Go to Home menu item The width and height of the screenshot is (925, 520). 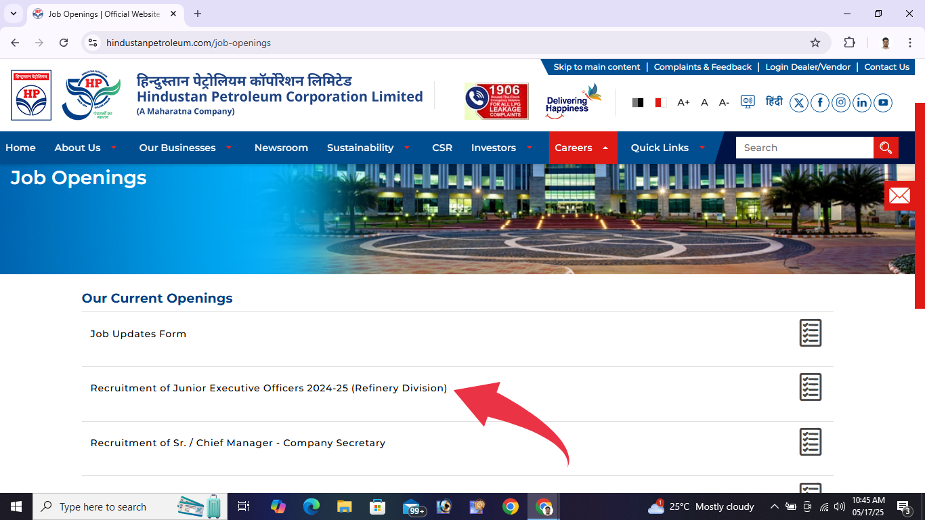[x=20, y=148]
